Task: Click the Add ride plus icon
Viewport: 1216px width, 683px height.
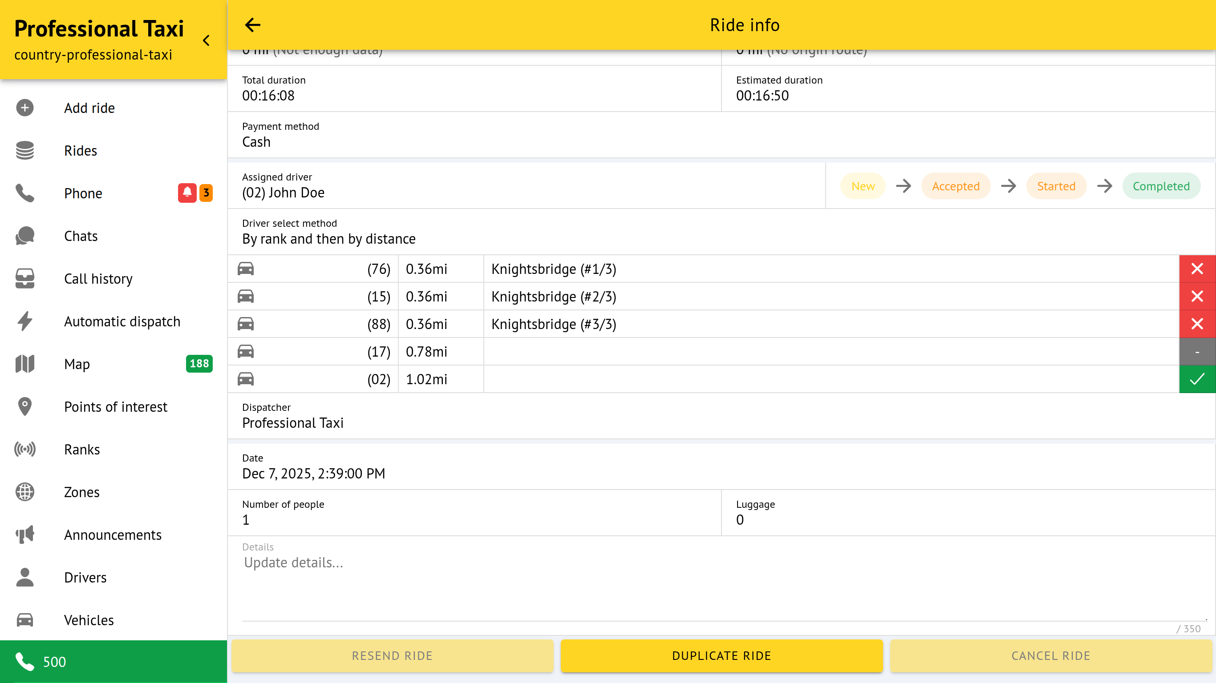Action: pos(25,108)
